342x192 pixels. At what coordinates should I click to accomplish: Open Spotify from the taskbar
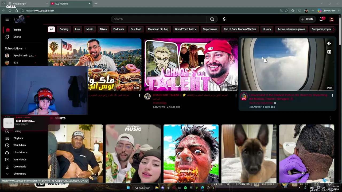185,188
